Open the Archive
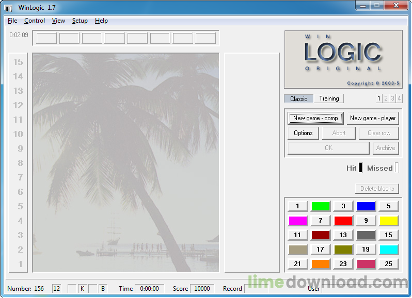The width and height of the screenshot is (412, 298). click(386, 148)
